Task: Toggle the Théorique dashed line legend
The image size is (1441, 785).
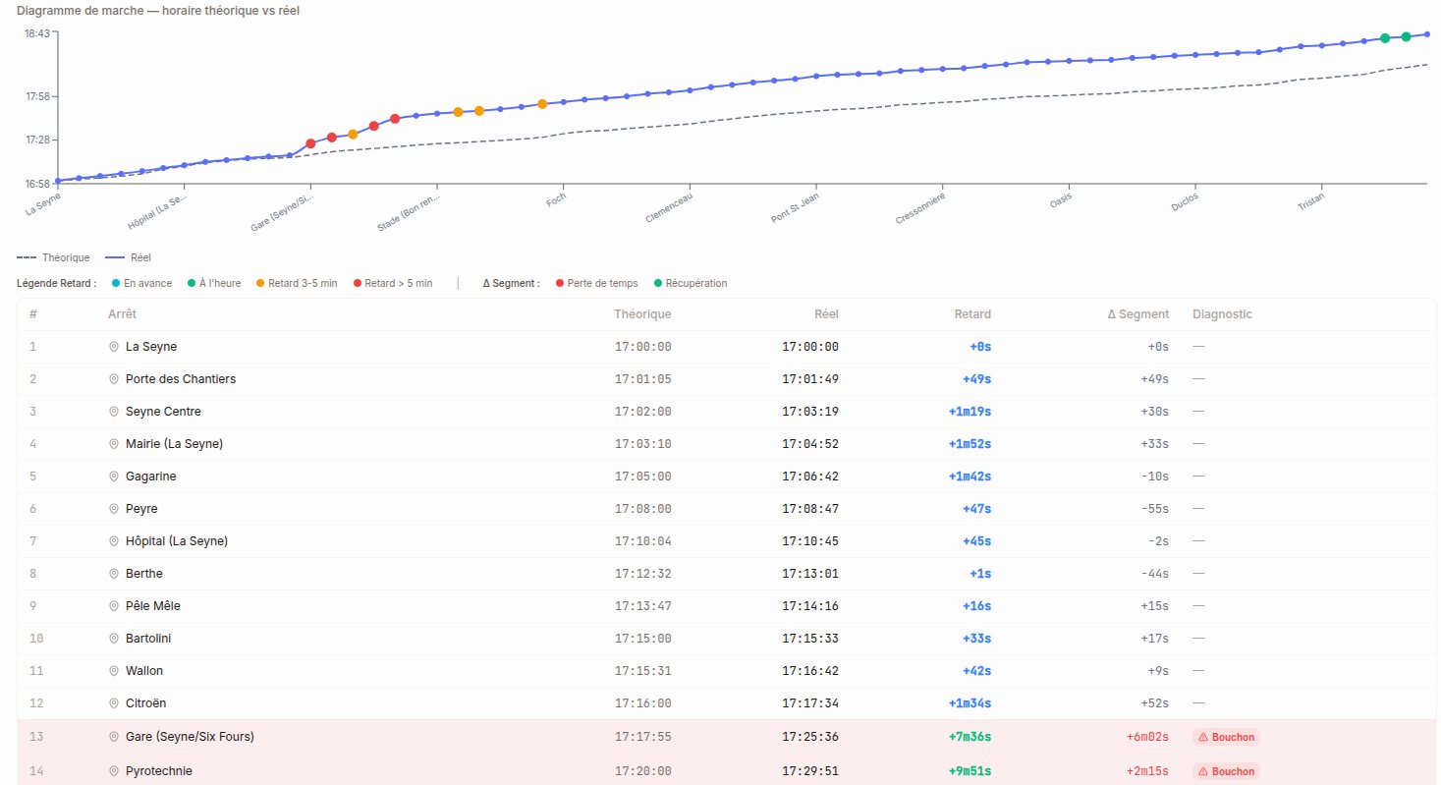Action: tap(53, 257)
